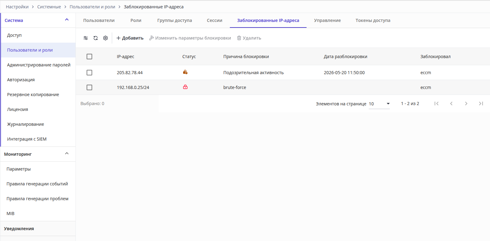
Task: Go to the next page arrow
Action: tap(466, 104)
